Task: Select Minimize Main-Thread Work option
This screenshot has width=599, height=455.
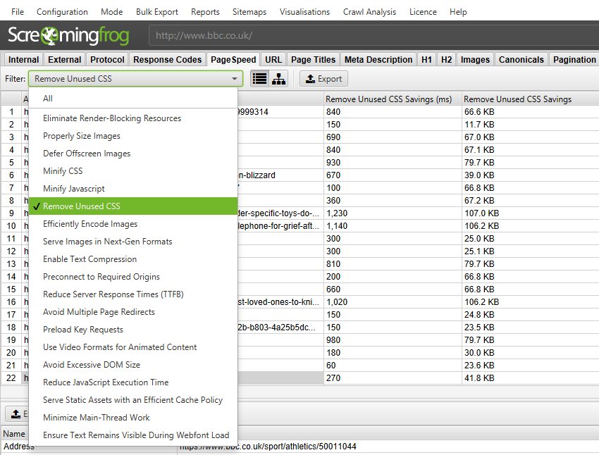Action: [96, 418]
